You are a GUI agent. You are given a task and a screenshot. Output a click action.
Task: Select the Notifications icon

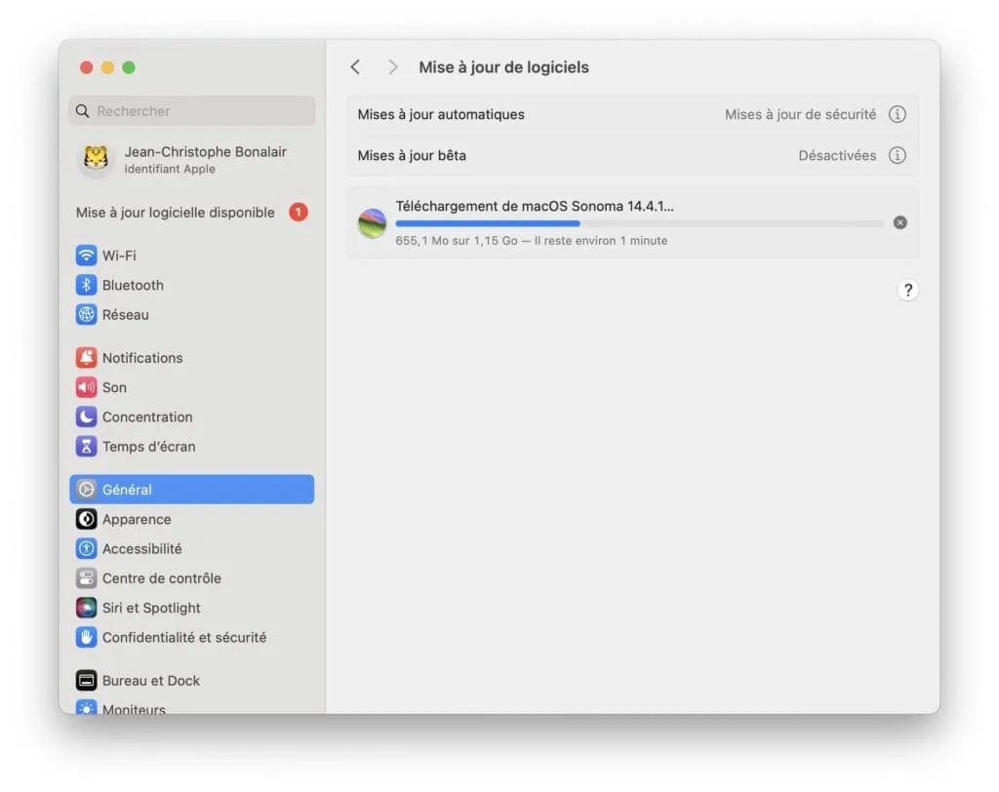[86, 358]
